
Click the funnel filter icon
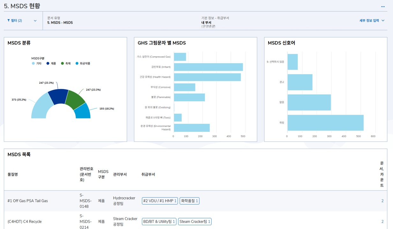click(x=9, y=21)
